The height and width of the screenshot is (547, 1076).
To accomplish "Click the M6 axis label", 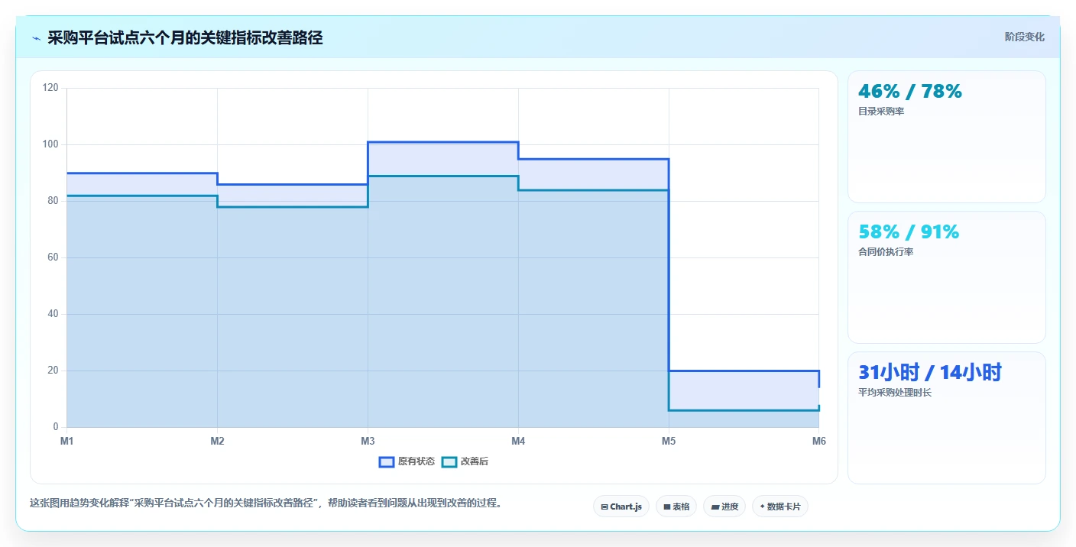I will (x=819, y=441).
